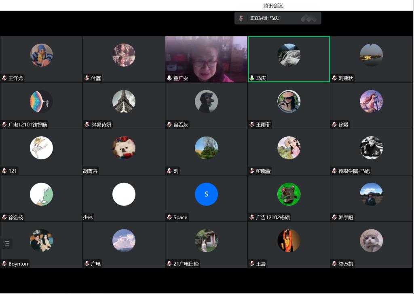This screenshot has width=414, height=294.
Task: Select the Eiffel Tower avatar of 34易诗妍
Action: (124, 101)
